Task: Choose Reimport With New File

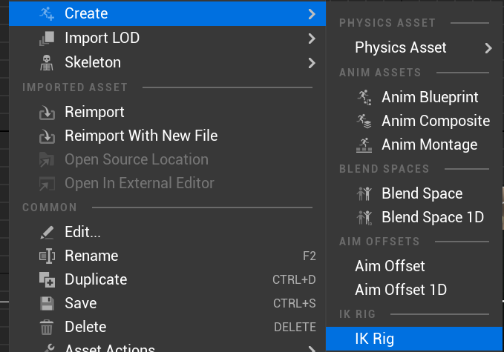Action: pos(167,136)
